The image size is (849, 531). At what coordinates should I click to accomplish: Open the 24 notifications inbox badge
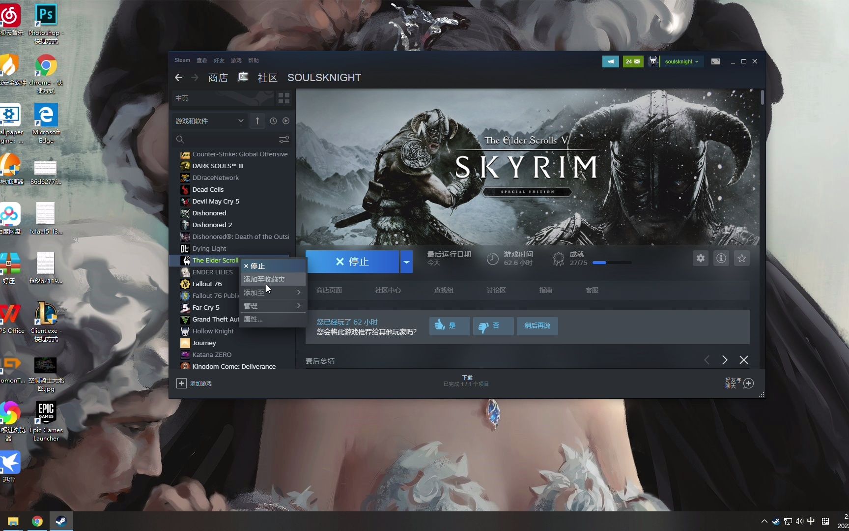click(633, 61)
